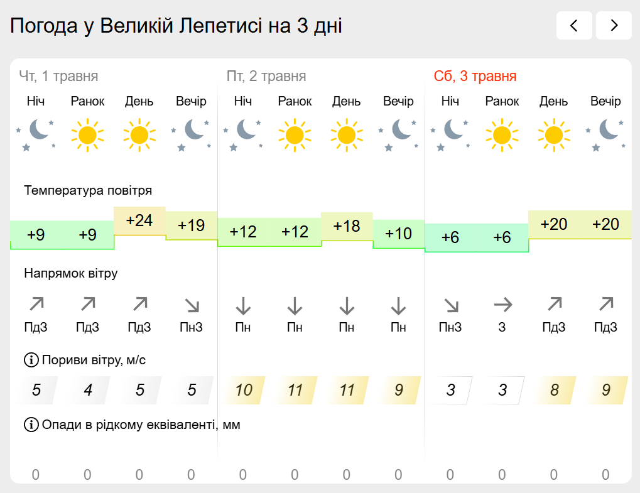Click Friday Ранок sun icon
This screenshot has width=640, height=493.
click(295, 135)
